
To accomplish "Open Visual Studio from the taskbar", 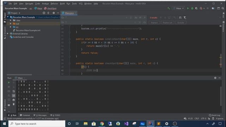I will click(126, 124).
